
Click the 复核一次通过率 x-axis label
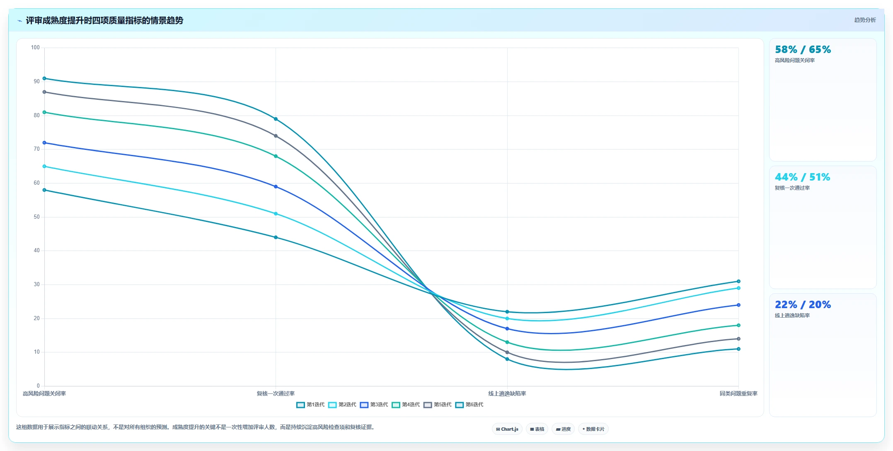tap(276, 393)
